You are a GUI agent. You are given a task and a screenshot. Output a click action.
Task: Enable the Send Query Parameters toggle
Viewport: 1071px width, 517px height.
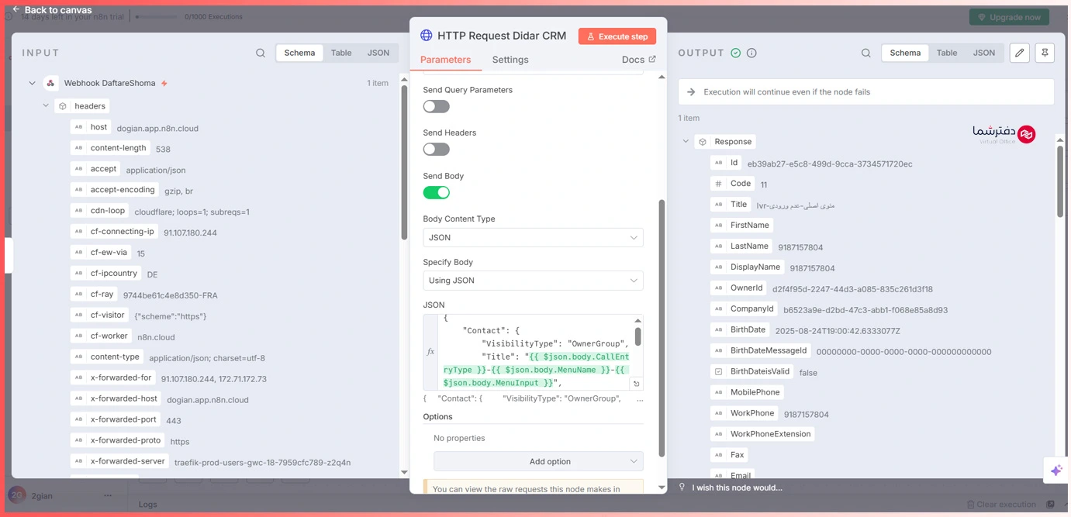coord(436,106)
